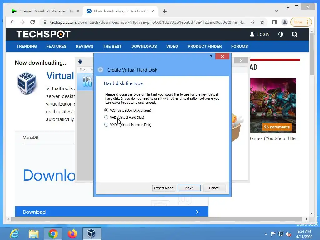Click the vertical scrollbar down arrow
Image resolution: width=320 pixels, height=240 pixels.
(x=312, y=214)
